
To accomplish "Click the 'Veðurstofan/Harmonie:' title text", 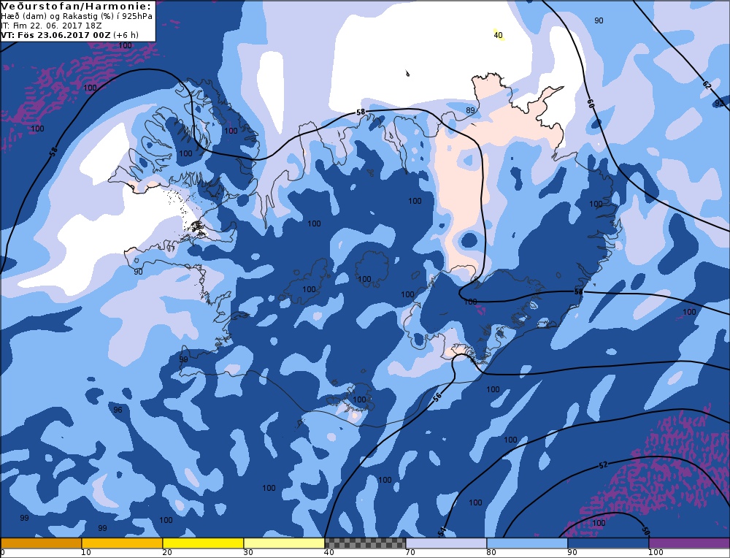I will click(x=76, y=7).
